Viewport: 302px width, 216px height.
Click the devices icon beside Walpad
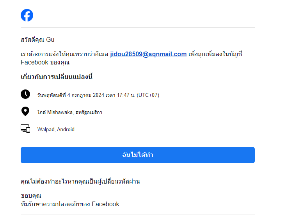point(25,129)
